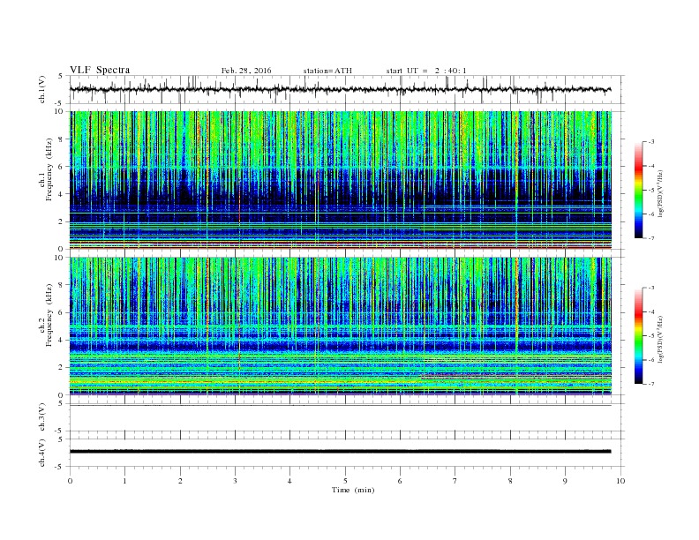Click the date 'Feb. 28, 2016'
Viewport: 699px width, 540px height.
[x=246, y=71]
